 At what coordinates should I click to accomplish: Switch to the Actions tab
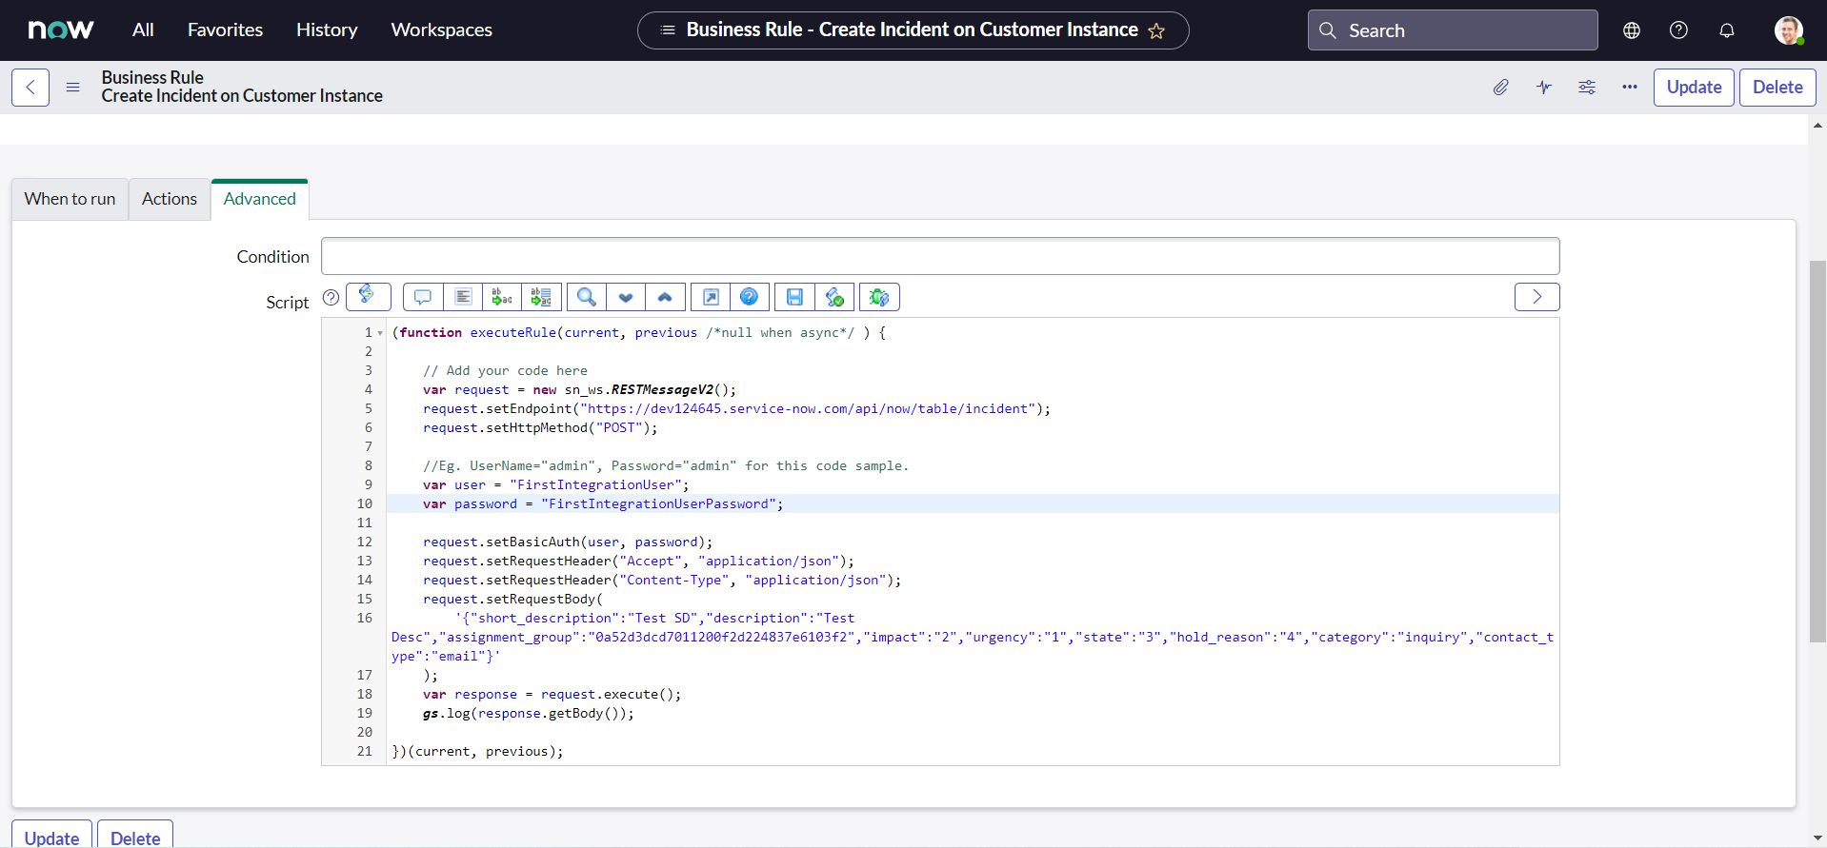[x=170, y=199]
